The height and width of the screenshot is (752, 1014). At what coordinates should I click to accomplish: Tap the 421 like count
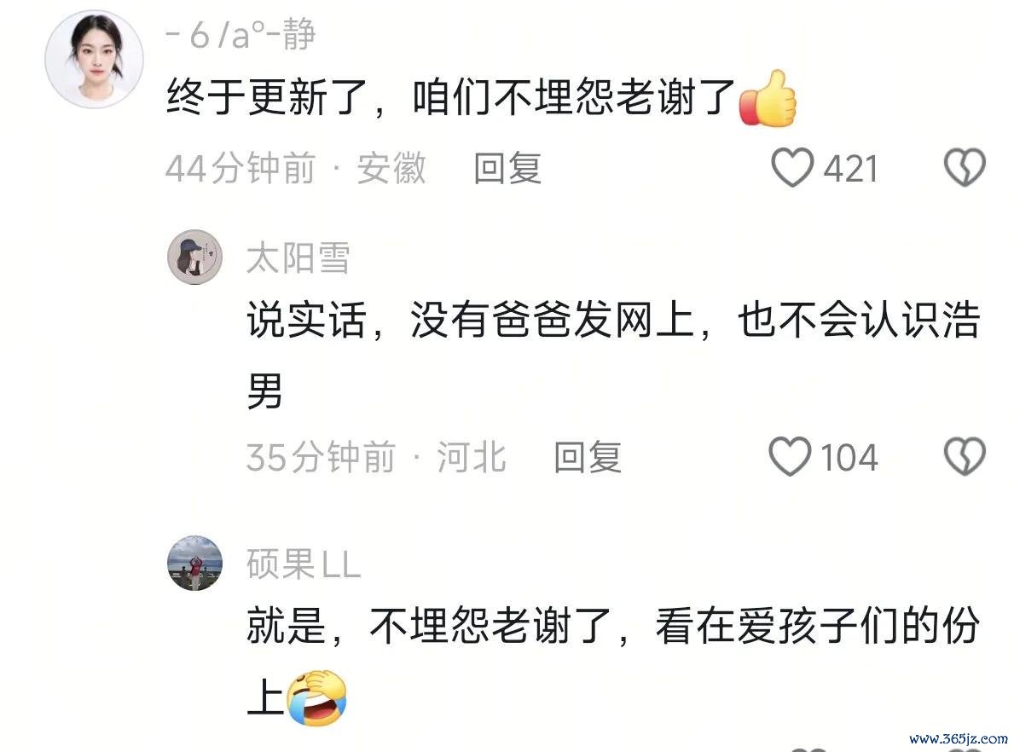[850, 170]
